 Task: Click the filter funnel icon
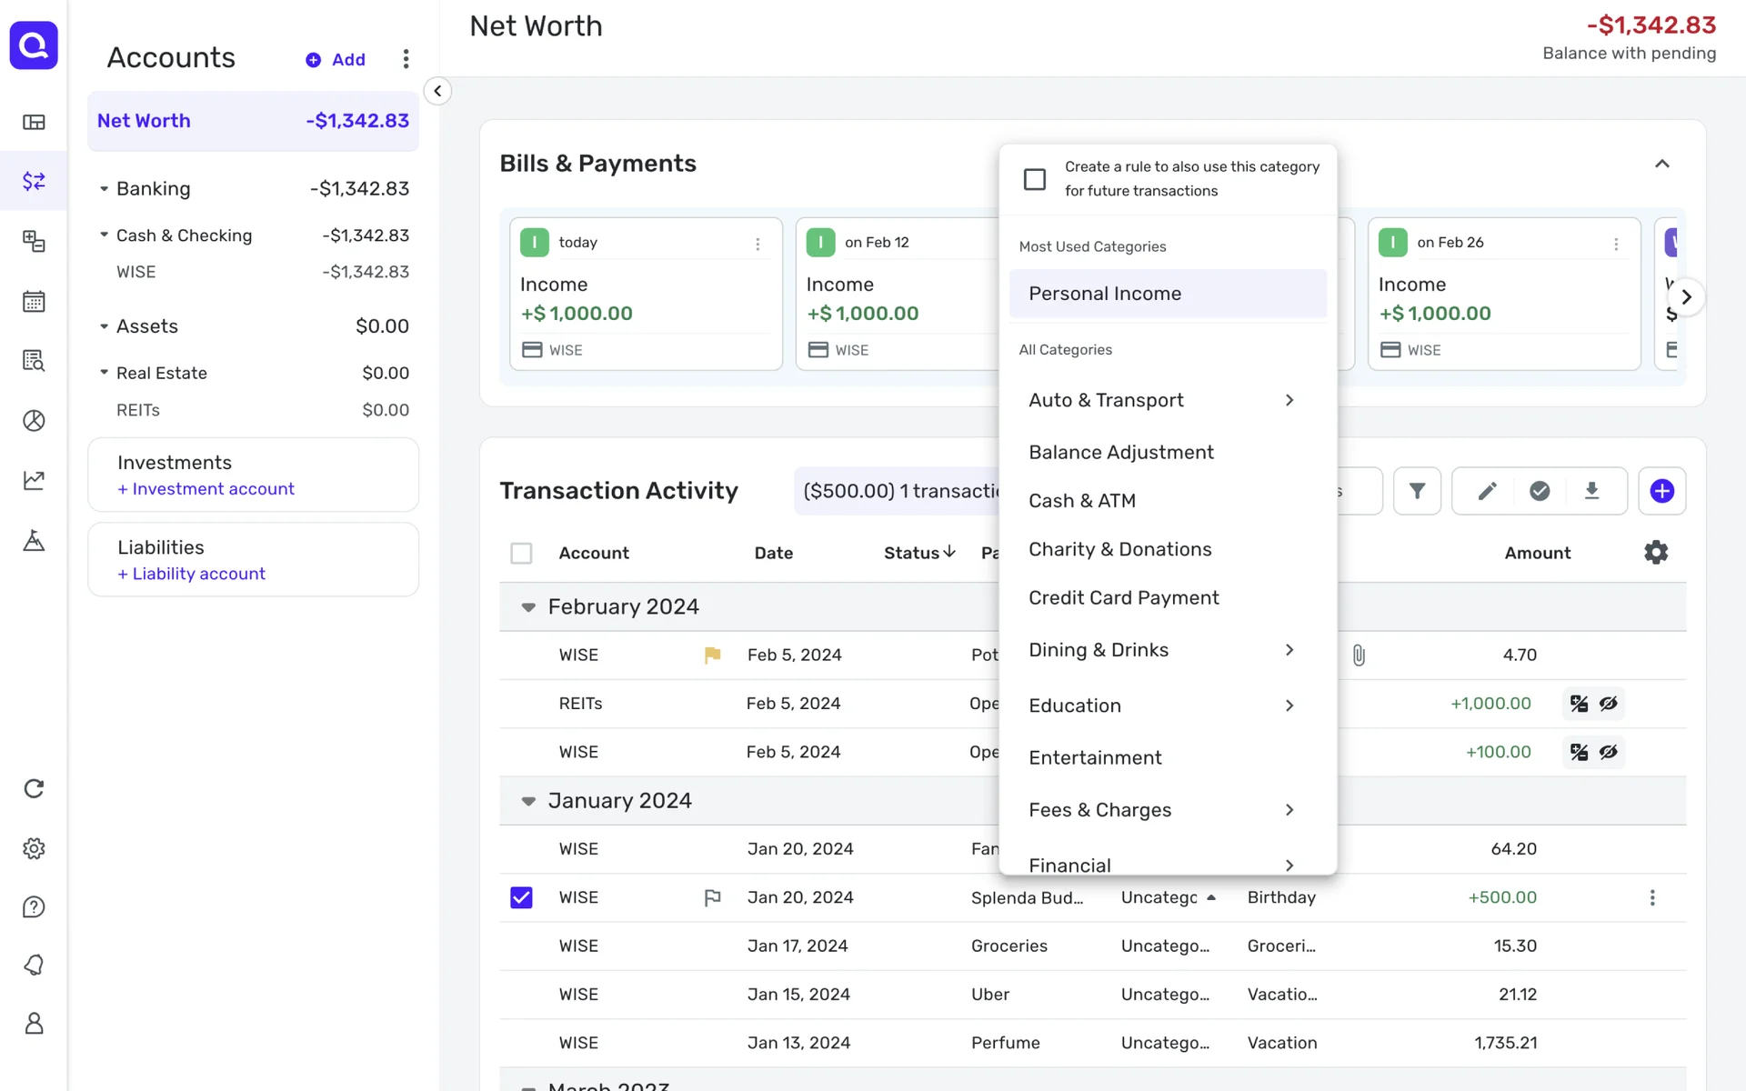point(1417,491)
